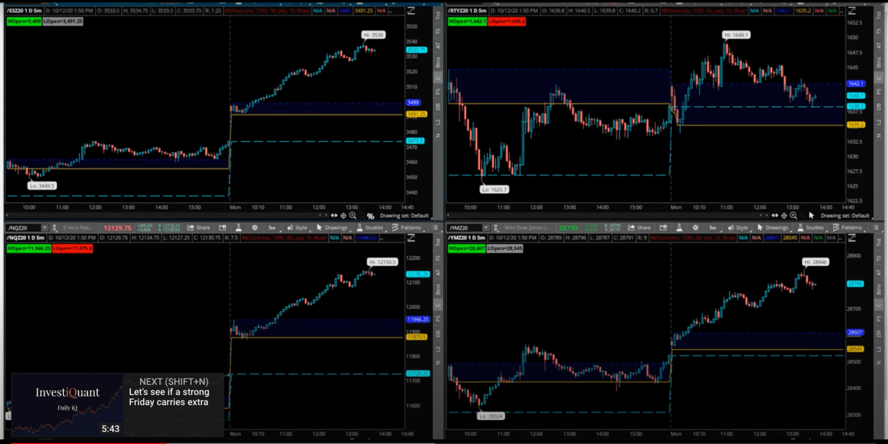
Task: Open the Style menu in YMZ20 toolbar
Action: 738,228
